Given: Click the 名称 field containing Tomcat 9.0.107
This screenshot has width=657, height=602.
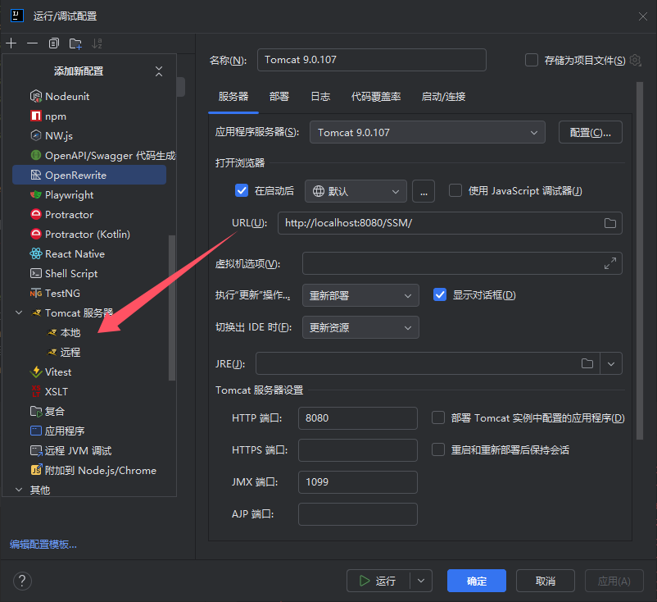Looking at the screenshot, I should [x=372, y=60].
